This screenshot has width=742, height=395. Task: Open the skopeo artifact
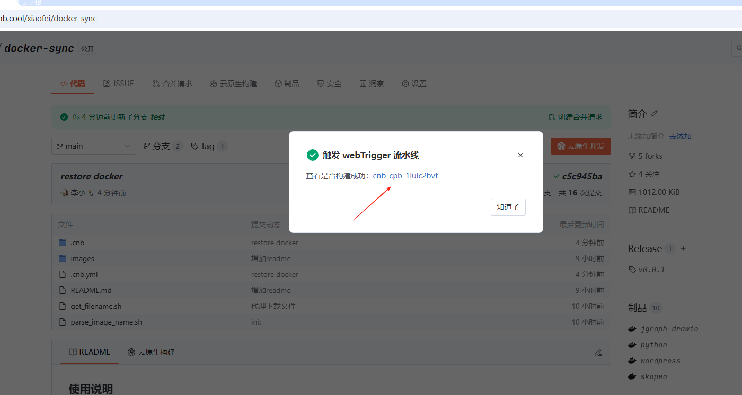pyautogui.click(x=653, y=376)
